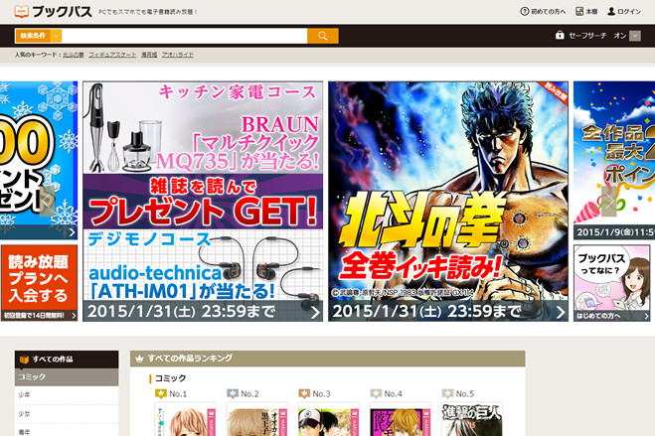Open the snowflake point present banner
This screenshot has height=436, width=655.
pyautogui.click(x=39, y=160)
